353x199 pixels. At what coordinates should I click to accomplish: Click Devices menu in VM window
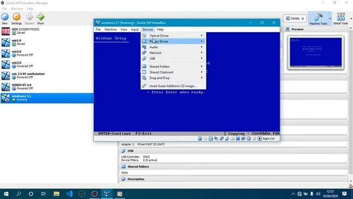pyautogui.click(x=148, y=29)
